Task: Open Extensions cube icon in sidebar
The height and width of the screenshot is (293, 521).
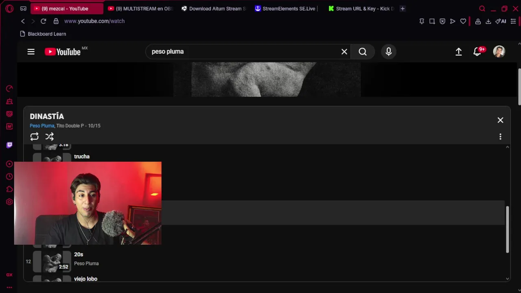Action: [9, 189]
